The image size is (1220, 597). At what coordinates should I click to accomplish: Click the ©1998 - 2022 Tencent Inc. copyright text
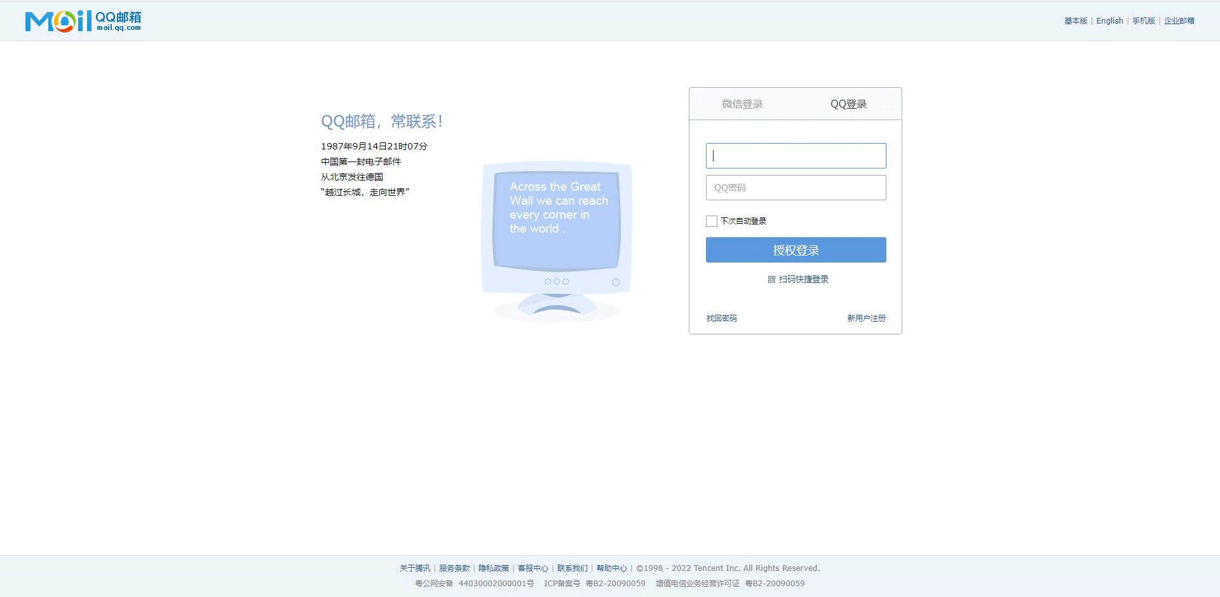(x=728, y=568)
